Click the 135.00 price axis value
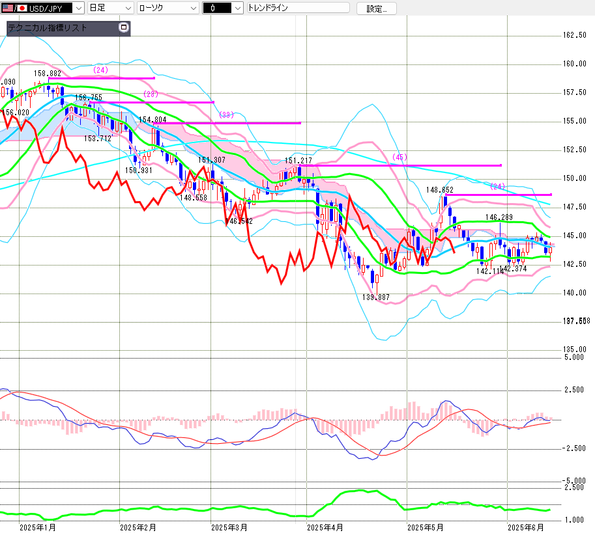The width and height of the screenshot is (595, 533). pyautogui.click(x=575, y=349)
